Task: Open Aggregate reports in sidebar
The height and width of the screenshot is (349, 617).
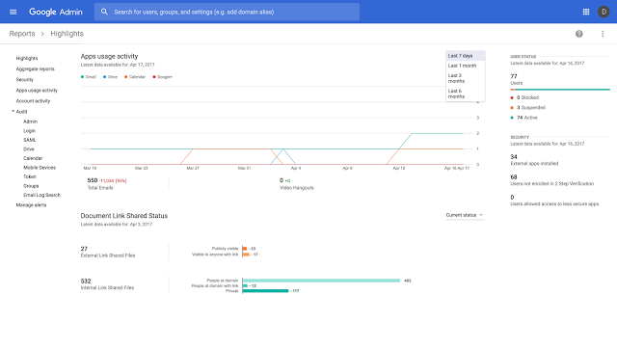Action: coord(36,68)
